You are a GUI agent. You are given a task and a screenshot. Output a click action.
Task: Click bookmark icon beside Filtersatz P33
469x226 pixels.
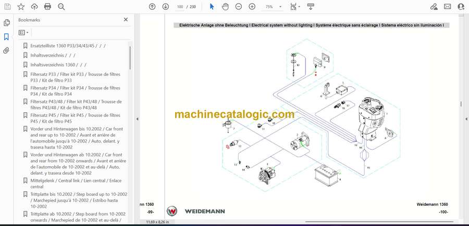tap(26, 74)
